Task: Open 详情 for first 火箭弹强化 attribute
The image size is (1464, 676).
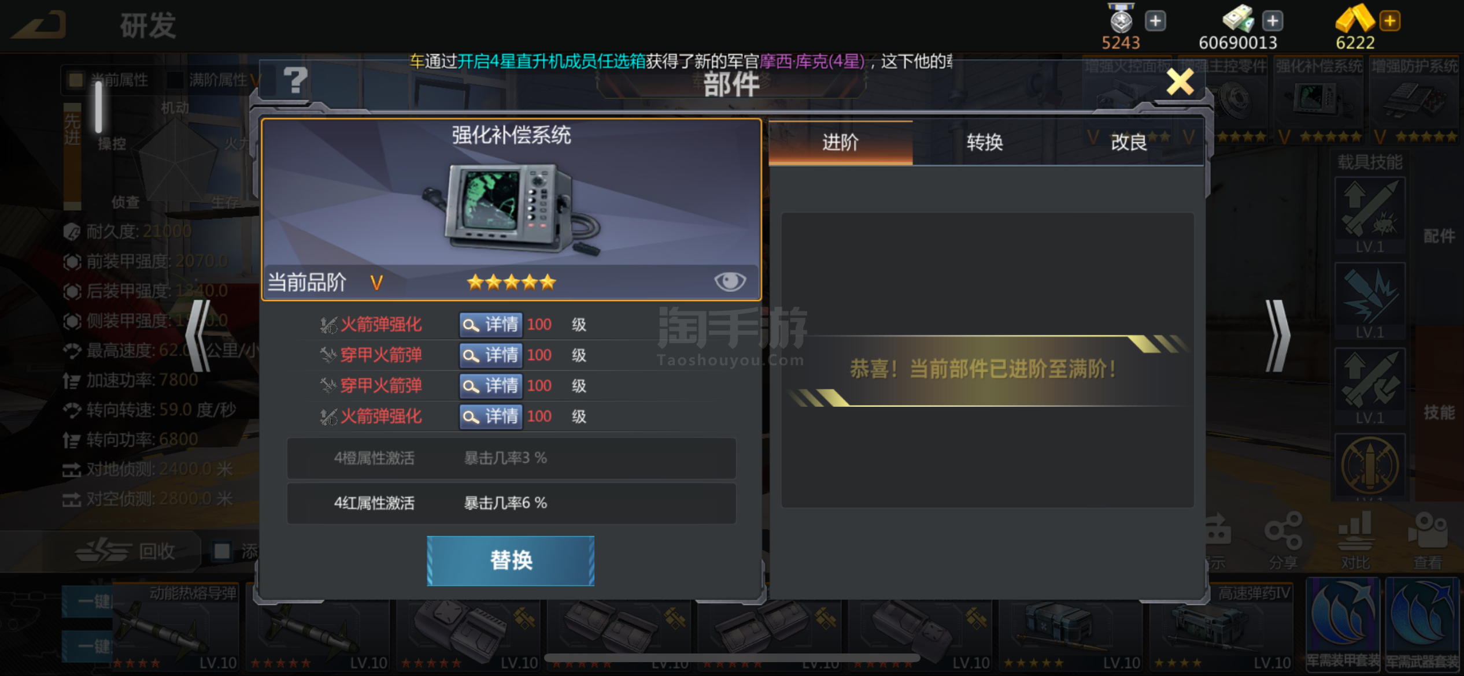Action: coord(491,325)
